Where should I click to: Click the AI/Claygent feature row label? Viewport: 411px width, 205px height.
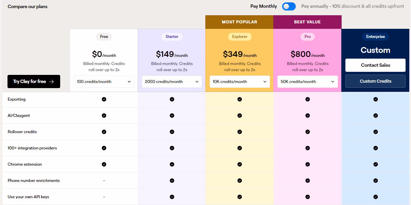pos(19,116)
